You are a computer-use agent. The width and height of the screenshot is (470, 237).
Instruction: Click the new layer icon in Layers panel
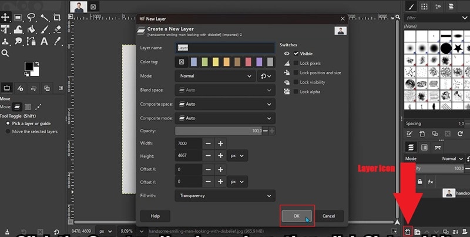pos(408,232)
